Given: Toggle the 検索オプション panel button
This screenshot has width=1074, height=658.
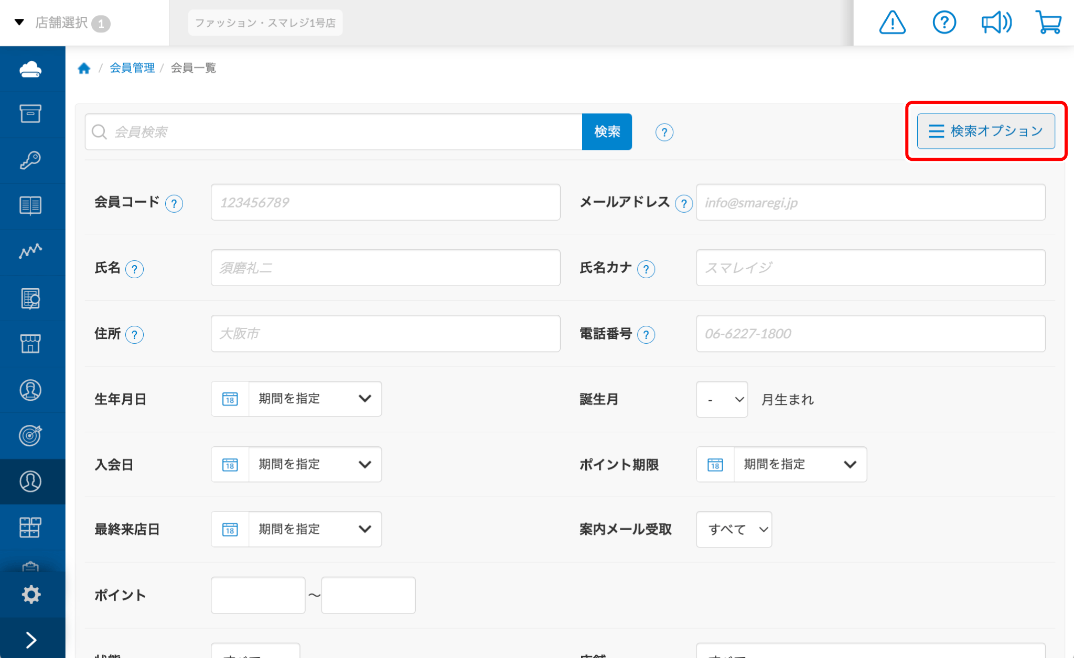Looking at the screenshot, I should tap(985, 131).
